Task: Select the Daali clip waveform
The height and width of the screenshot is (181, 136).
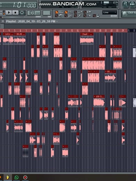Action: point(87,40)
